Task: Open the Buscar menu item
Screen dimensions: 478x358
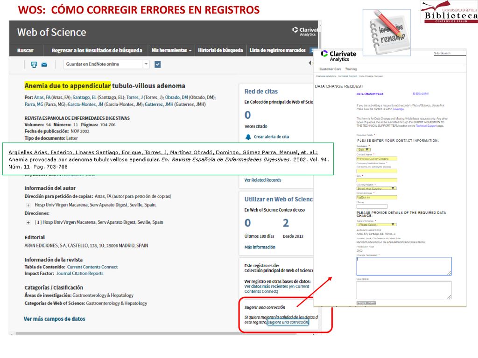Action: (x=25, y=50)
